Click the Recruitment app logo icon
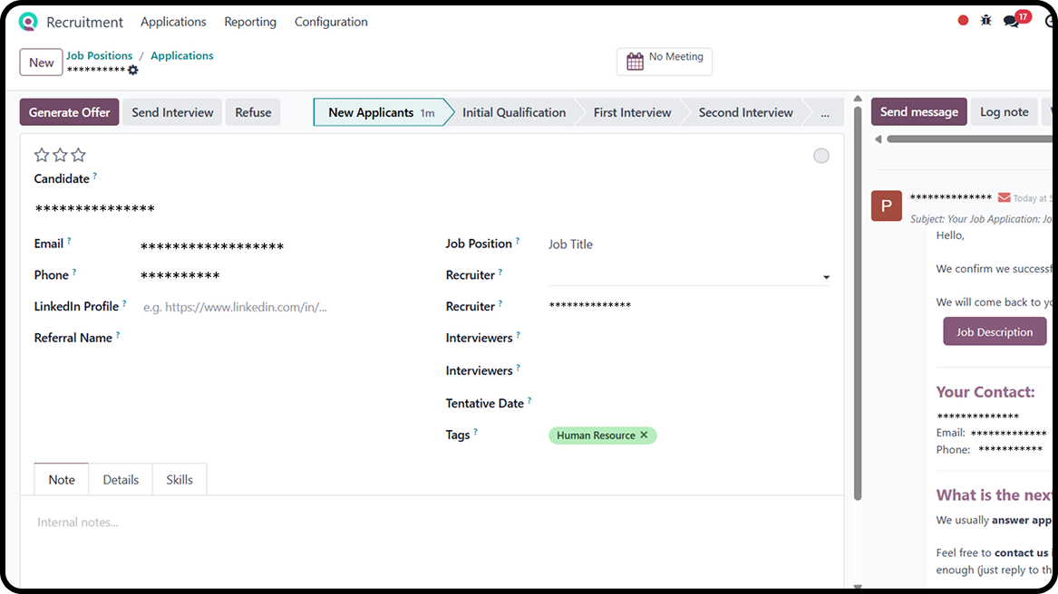This screenshot has height=594, width=1058. (x=29, y=22)
